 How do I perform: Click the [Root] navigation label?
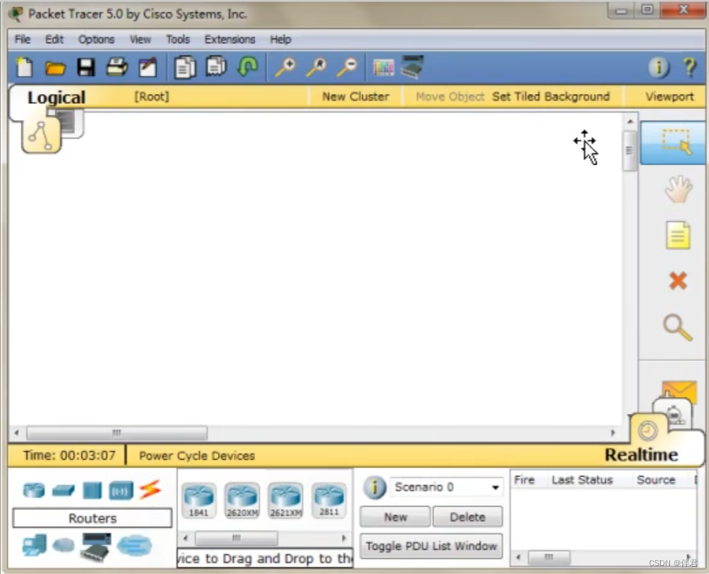(152, 96)
